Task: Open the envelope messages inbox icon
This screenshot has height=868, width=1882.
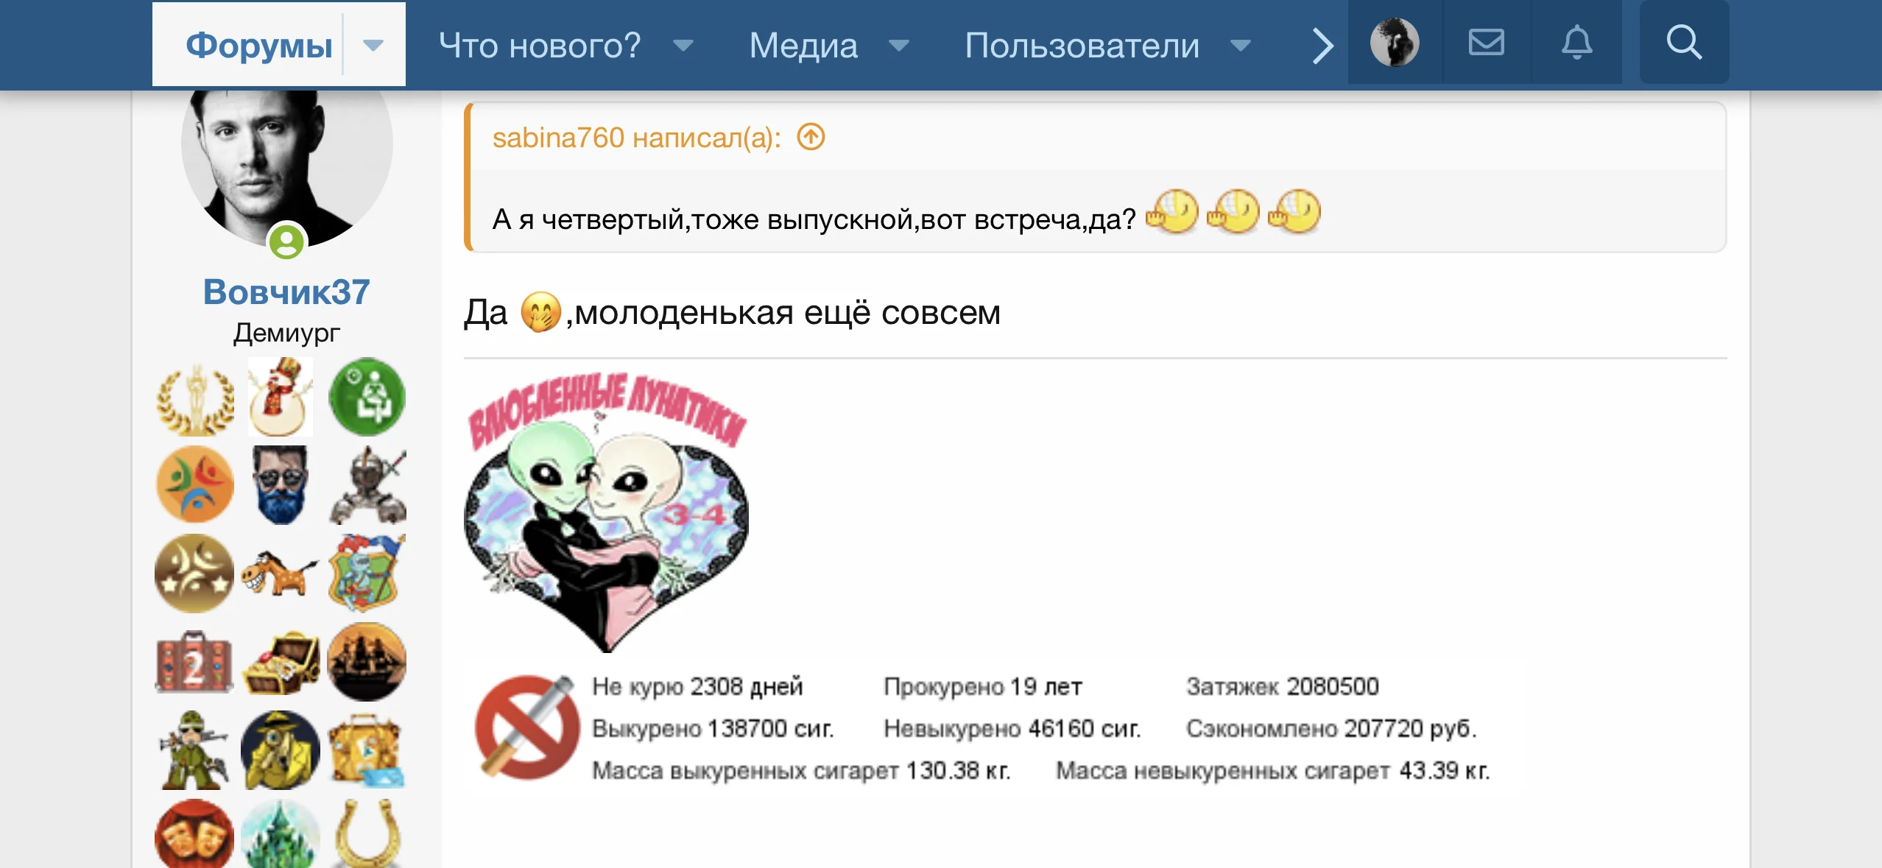Action: (1487, 43)
